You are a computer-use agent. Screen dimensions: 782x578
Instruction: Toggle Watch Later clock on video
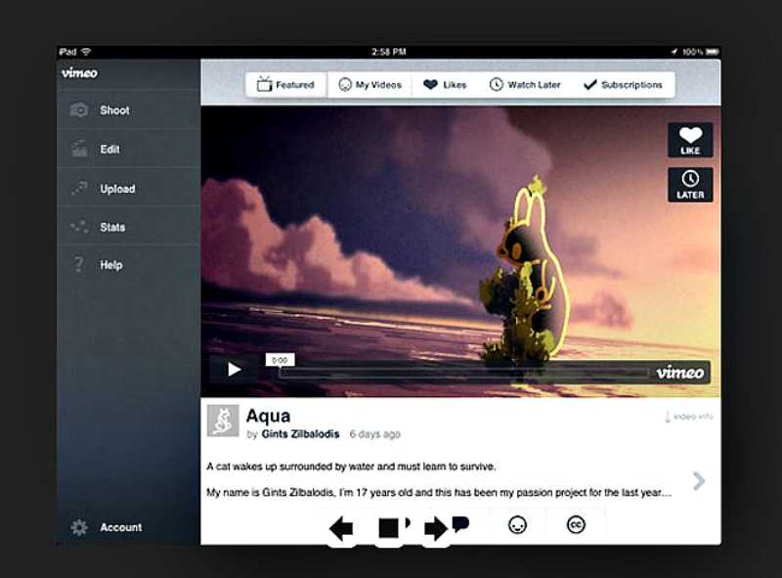pos(690,185)
